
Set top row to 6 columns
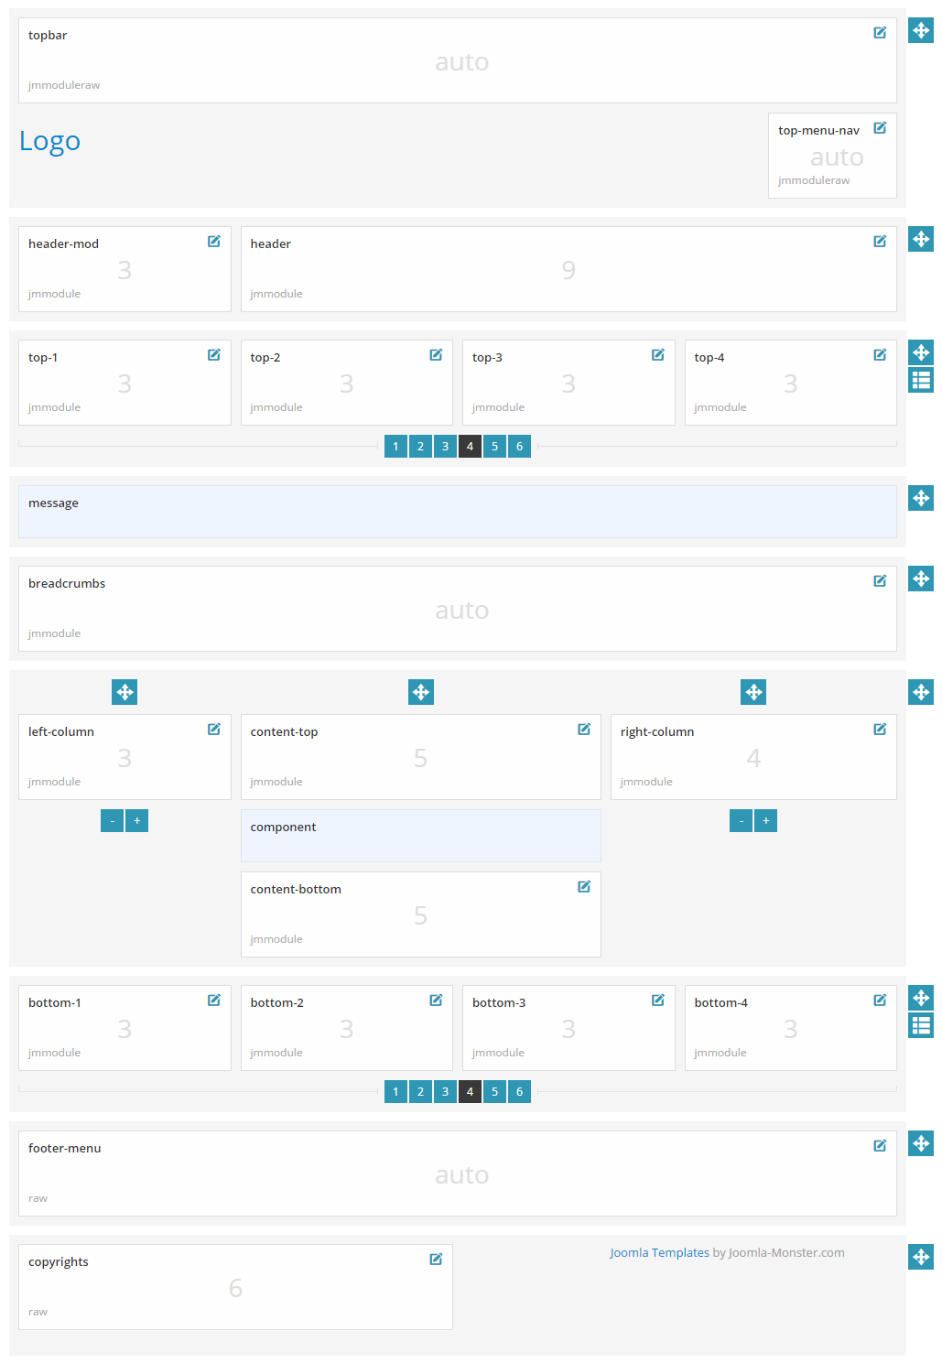519,447
